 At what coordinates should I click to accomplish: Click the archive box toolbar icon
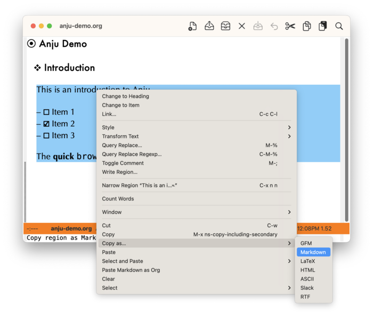coord(225,26)
